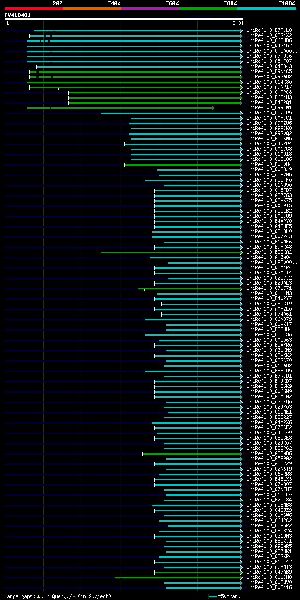Open hit UniRef100_Q9ZTP5

tap(269, 113)
